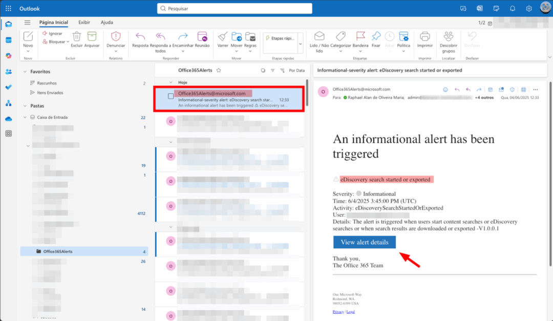Open the Microsoft 365 app launcher
This screenshot has height=321, width=553.
(9, 9)
